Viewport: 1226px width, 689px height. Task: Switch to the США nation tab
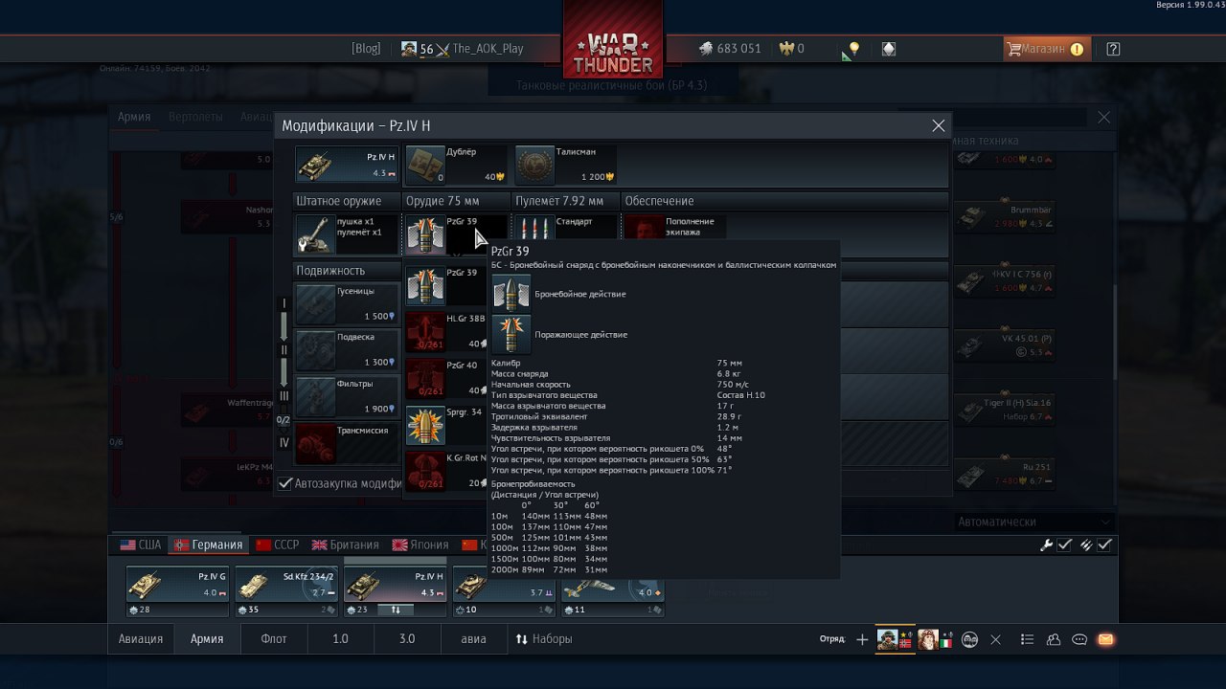pos(140,545)
